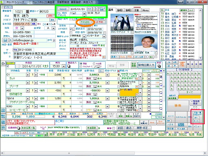The width and height of the screenshot is (208, 156).
Task: Open the インターネット dropdown
Action: click(x=104, y=37)
